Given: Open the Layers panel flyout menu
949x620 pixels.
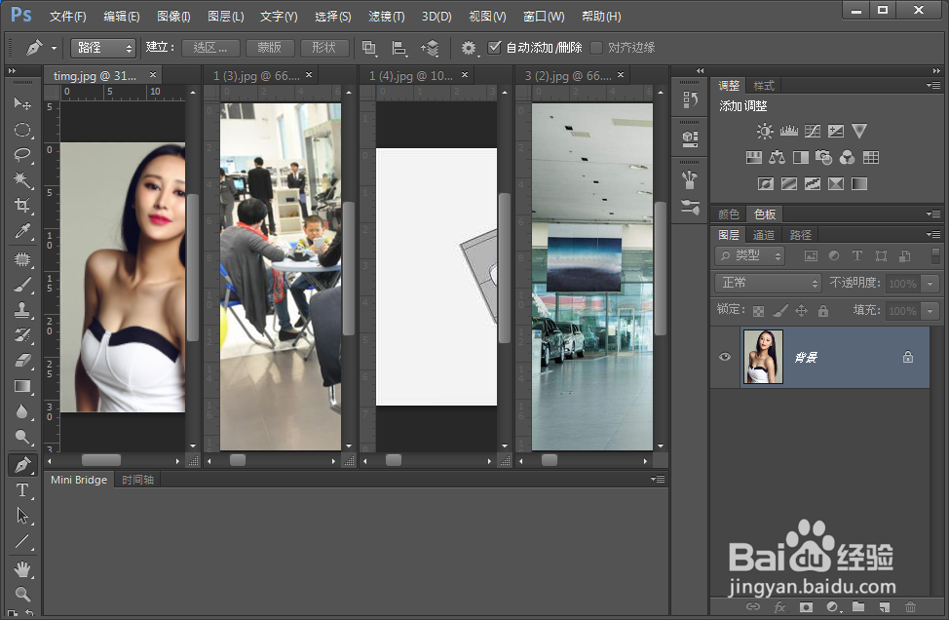Looking at the screenshot, I should coord(933,234).
